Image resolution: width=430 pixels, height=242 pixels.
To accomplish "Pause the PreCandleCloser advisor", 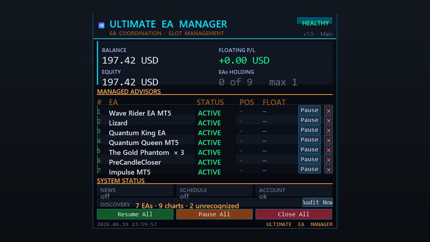I will [x=310, y=160].
